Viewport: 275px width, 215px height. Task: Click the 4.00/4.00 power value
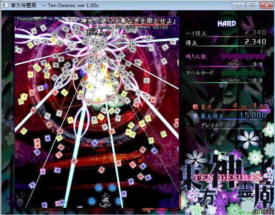pos(250,106)
